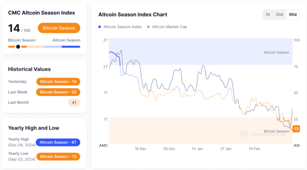Click the Altcoin Season Index Chart title
307x170 pixels.
tap(133, 15)
